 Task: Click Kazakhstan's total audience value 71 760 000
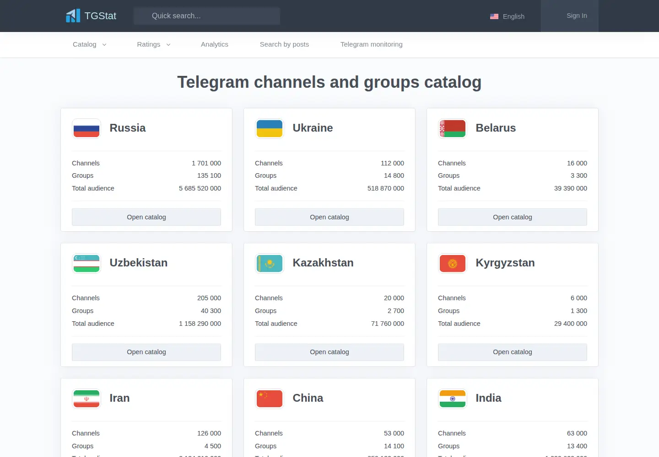click(x=388, y=324)
